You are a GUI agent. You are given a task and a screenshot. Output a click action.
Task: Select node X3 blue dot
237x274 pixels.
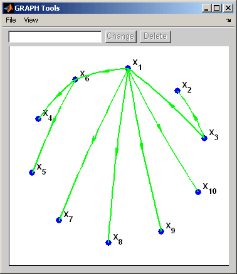(204, 138)
